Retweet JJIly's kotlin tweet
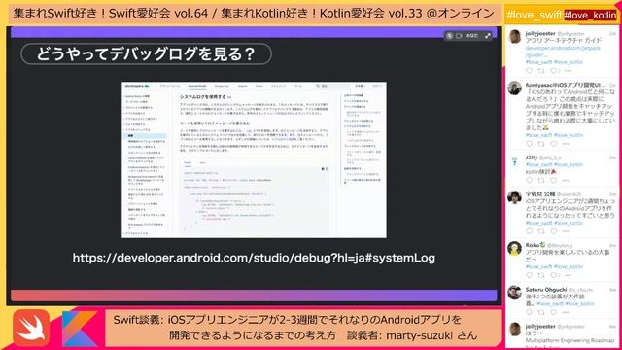The width and height of the screenshot is (622, 350). point(541,180)
